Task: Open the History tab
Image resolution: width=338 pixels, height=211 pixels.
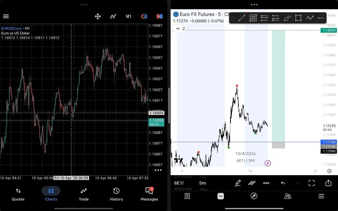Action: pos(116,195)
